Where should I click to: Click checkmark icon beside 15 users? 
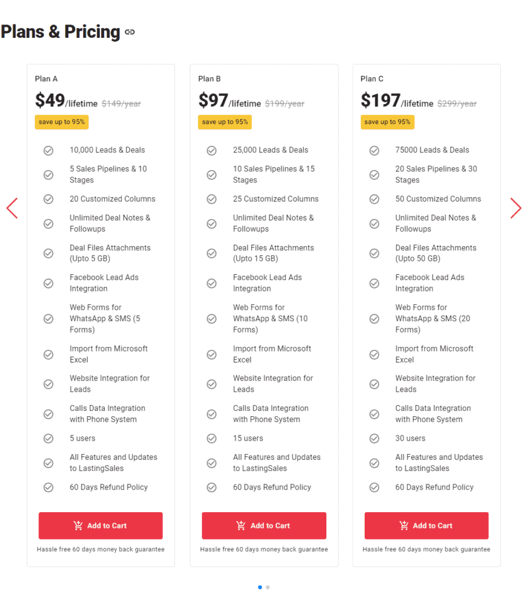tap(212, 439)
